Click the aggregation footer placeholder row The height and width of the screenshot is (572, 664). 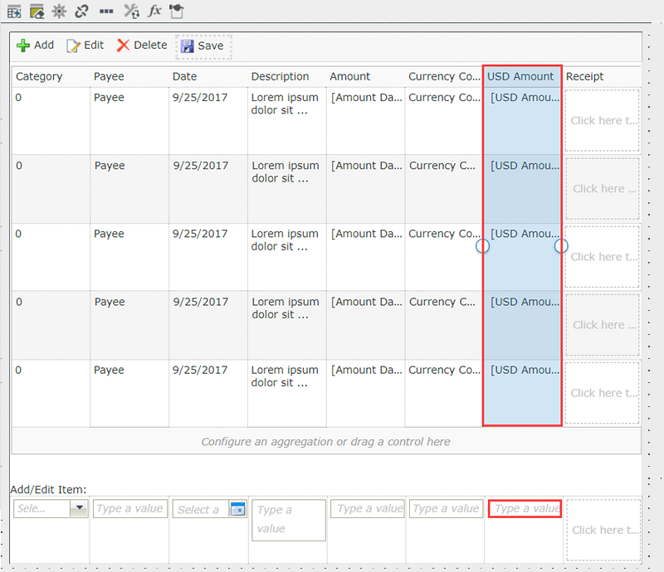(x=325, y=442)
